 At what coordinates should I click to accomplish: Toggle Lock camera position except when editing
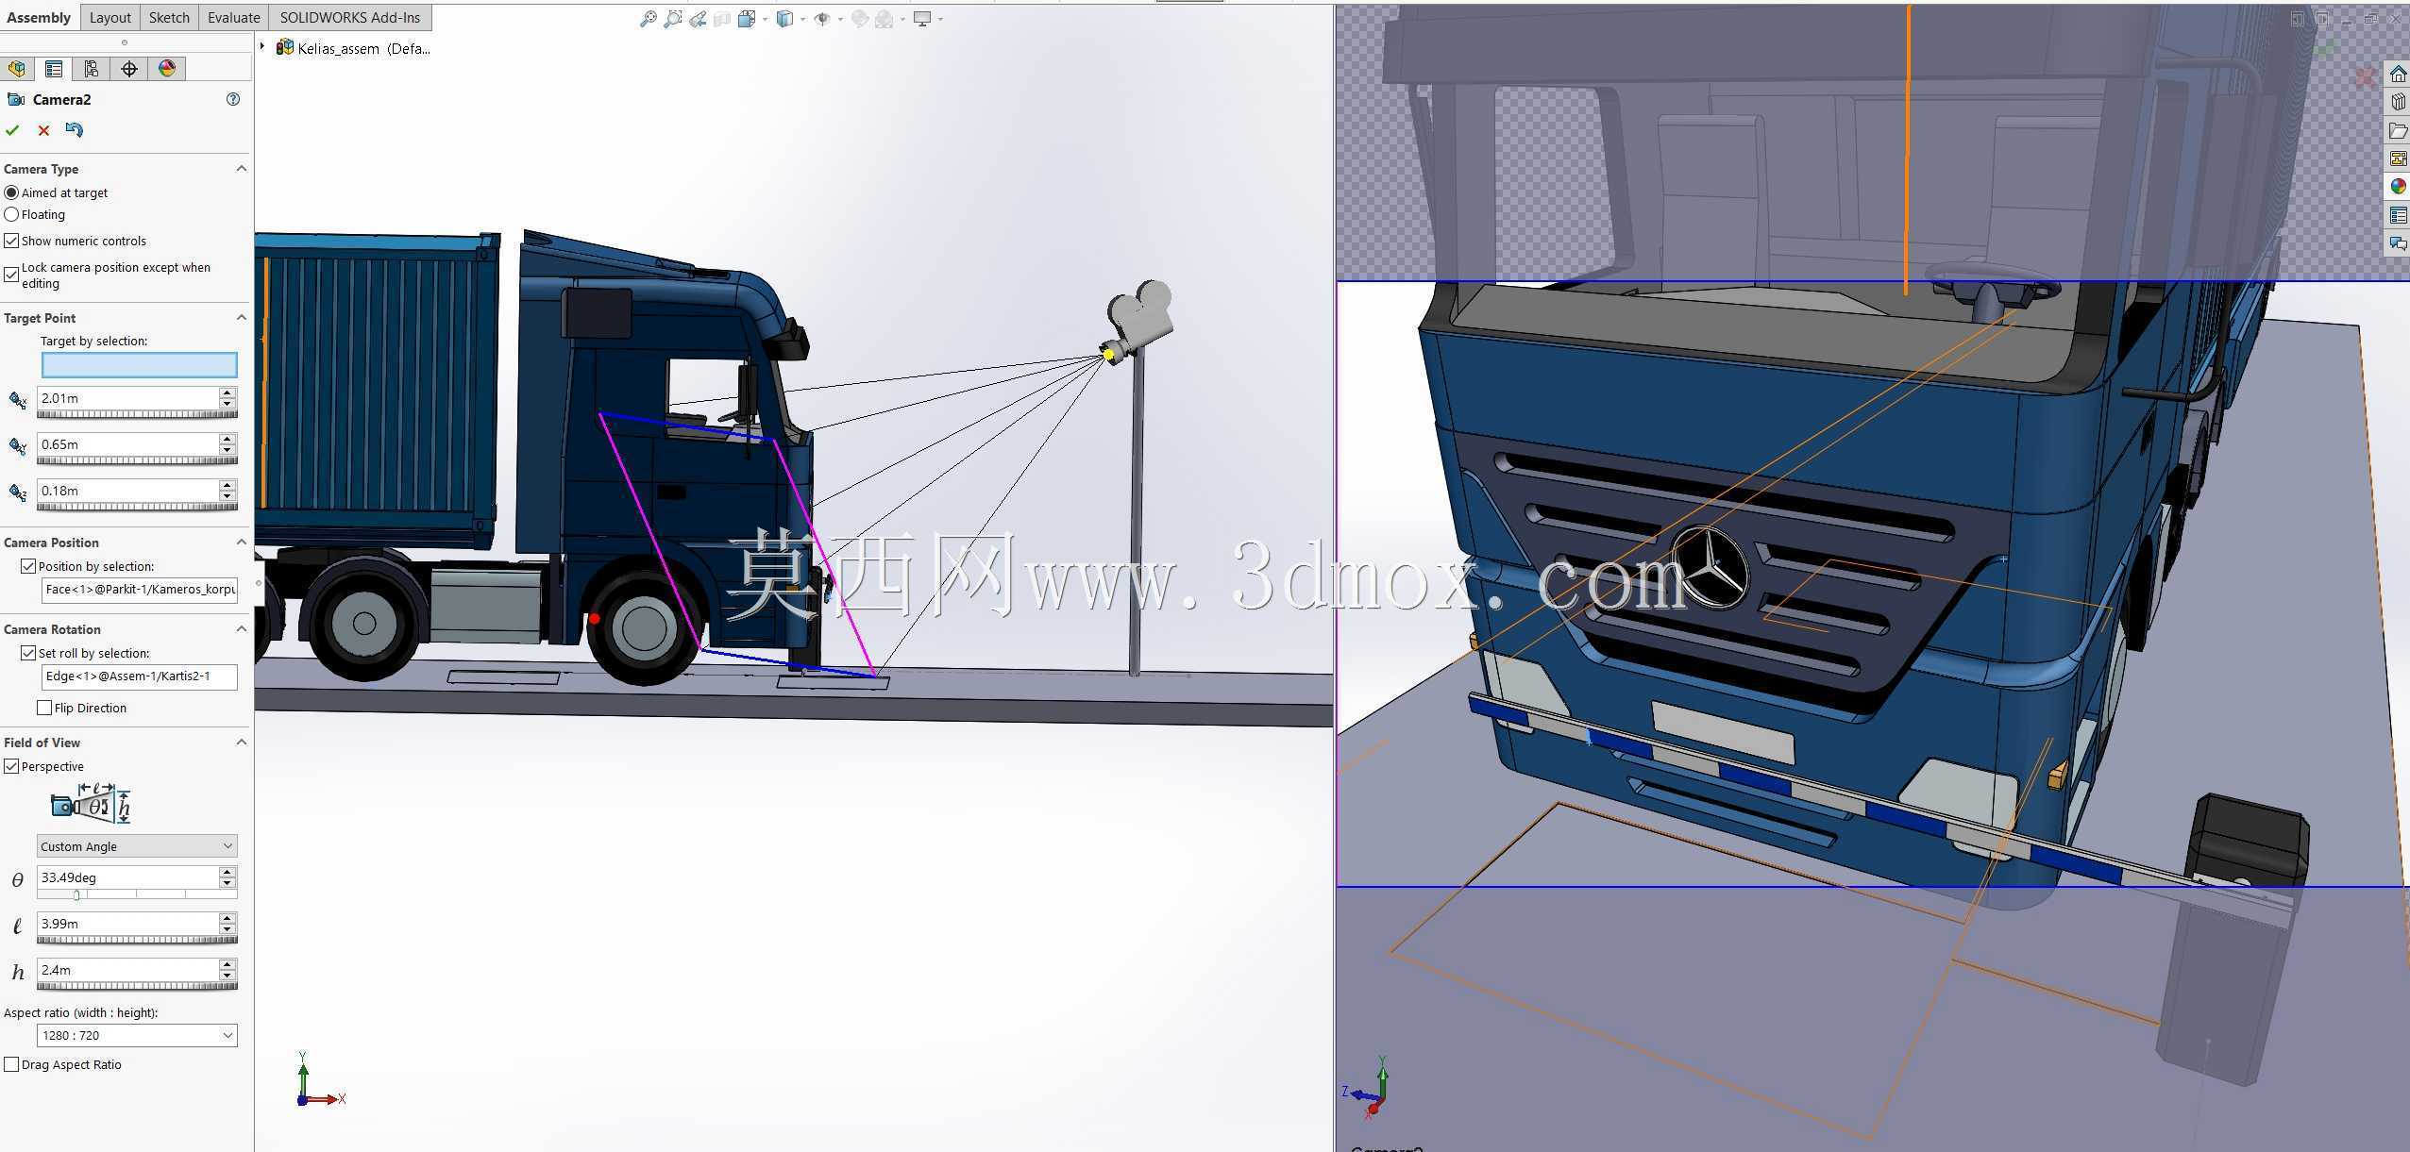(x=11, y=275)
